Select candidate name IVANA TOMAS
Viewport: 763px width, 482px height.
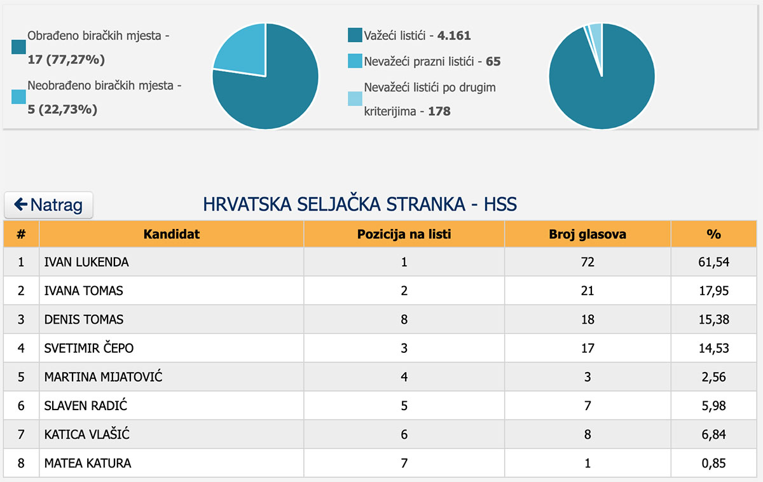tap(83, 291)
